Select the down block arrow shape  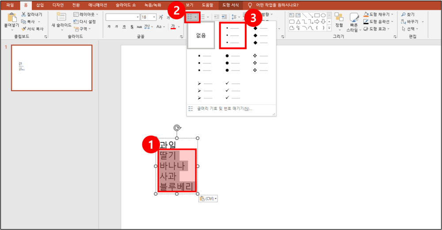pyautogui.click(x=324, y=22)
